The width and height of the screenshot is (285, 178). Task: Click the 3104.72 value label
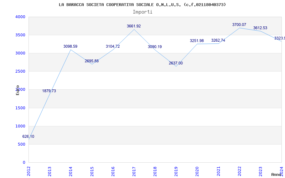tap(113, 46)
